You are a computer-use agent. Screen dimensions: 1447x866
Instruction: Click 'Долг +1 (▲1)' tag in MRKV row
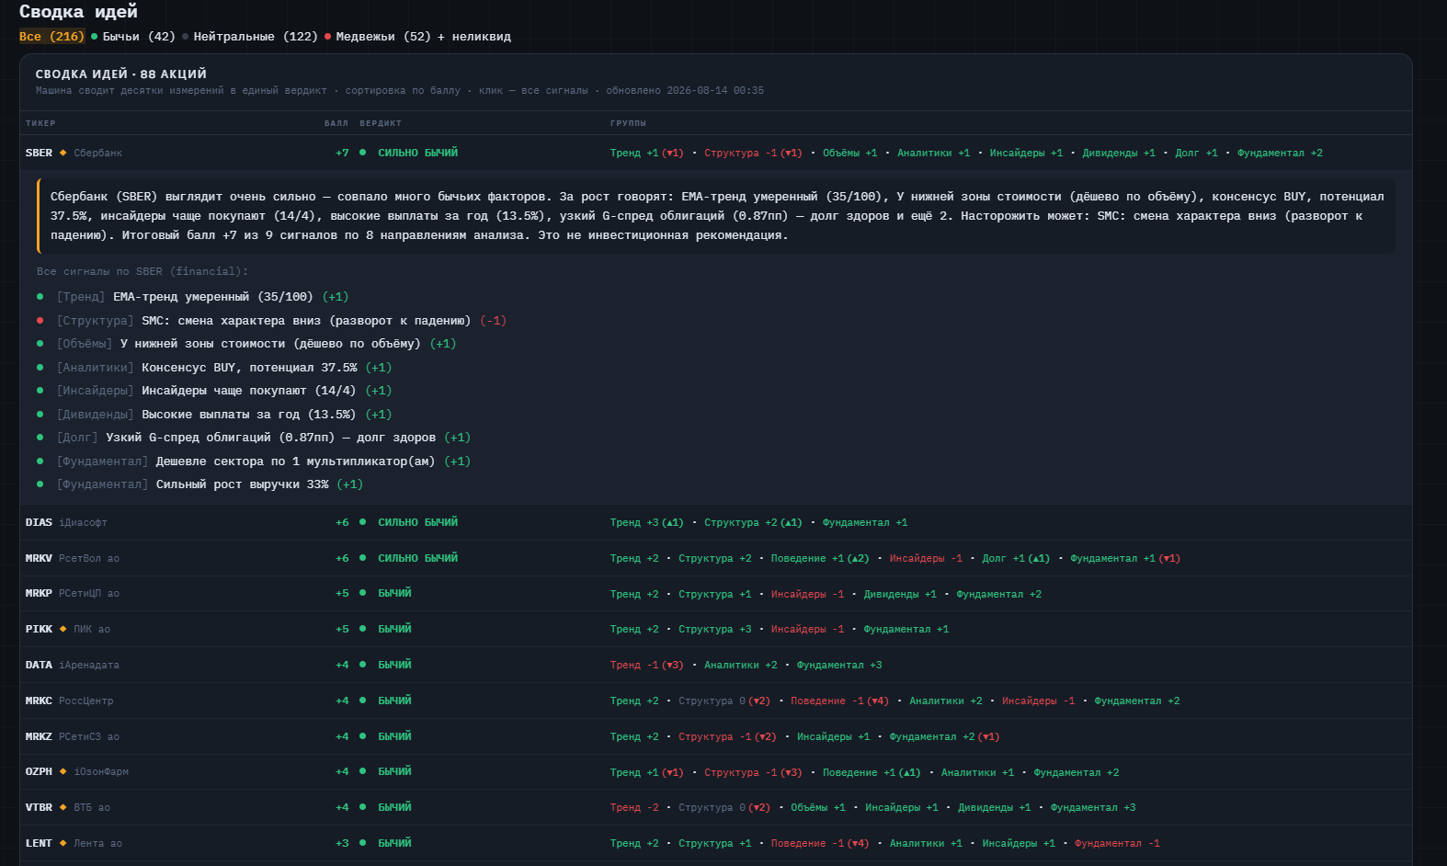point(1016,558)
